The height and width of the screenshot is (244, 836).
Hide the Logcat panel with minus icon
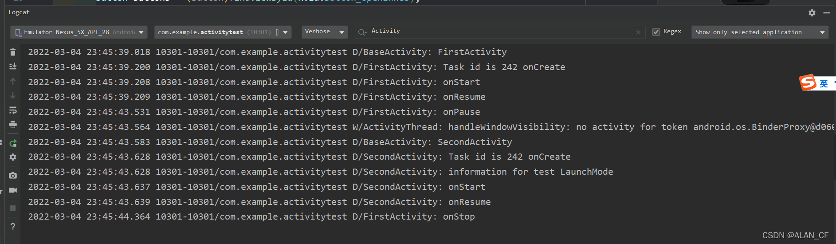pyautogui.click(x=827, y=13)
